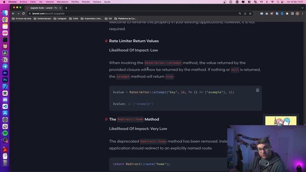The height and width of the screenshot is (172, 306).
Task: Bookmark this page with the star
Action: (x=250, y=14)
